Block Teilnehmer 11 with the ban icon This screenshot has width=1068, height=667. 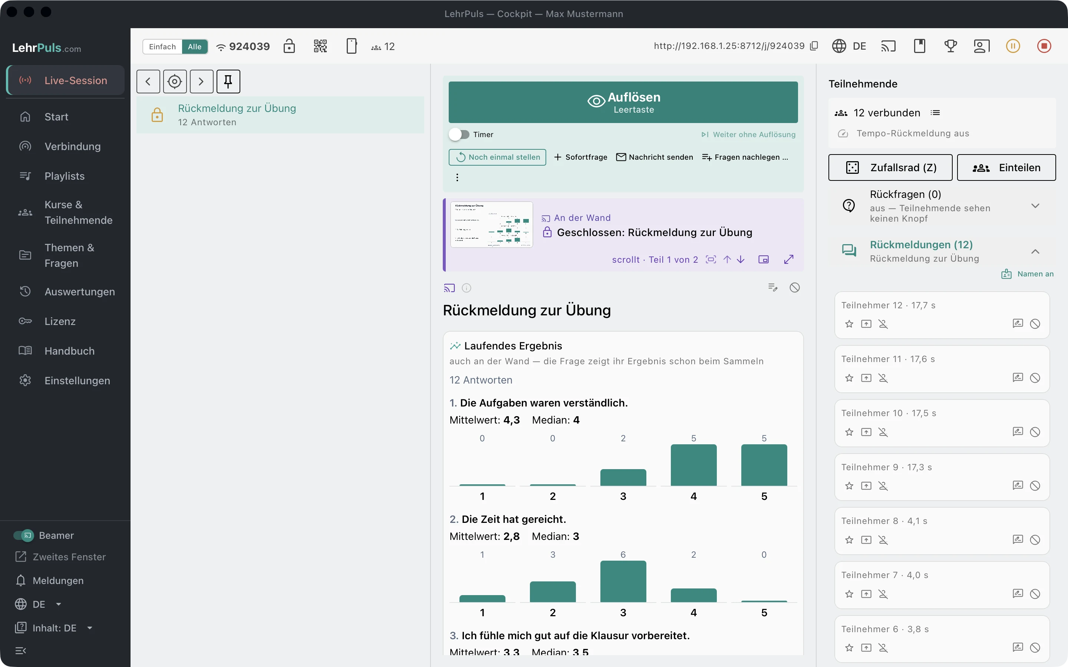[1035, 378]
